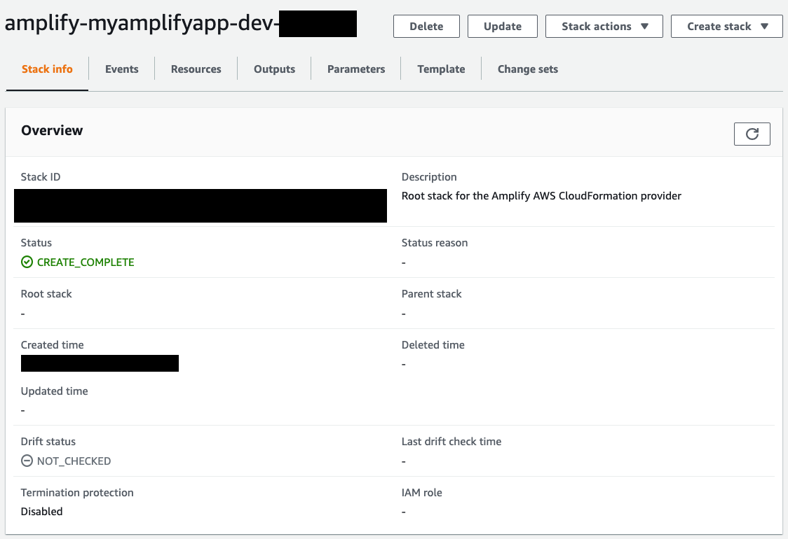Image resolution: width=788 pixels, height=539 pixels.
Task: Click the Overview section heading
Action: tap(52, 130)
